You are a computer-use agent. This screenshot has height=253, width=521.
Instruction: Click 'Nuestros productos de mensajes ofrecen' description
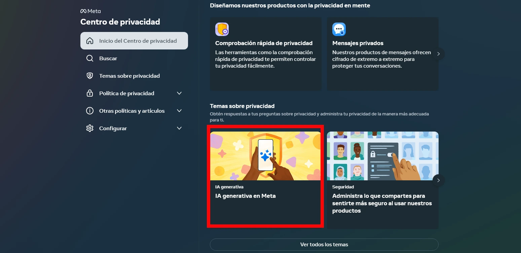(x=382, y=59)
